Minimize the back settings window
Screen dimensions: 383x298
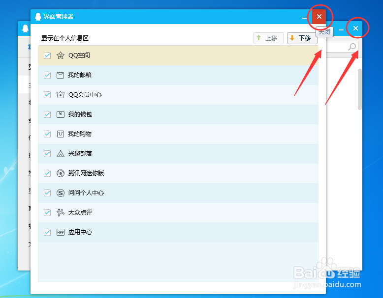341,29
